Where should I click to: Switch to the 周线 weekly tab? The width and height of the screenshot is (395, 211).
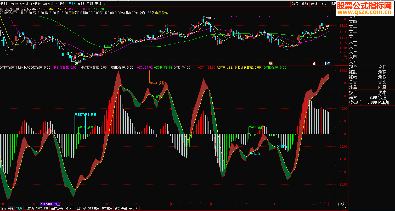pyautogui.click(x=81, y=4)
